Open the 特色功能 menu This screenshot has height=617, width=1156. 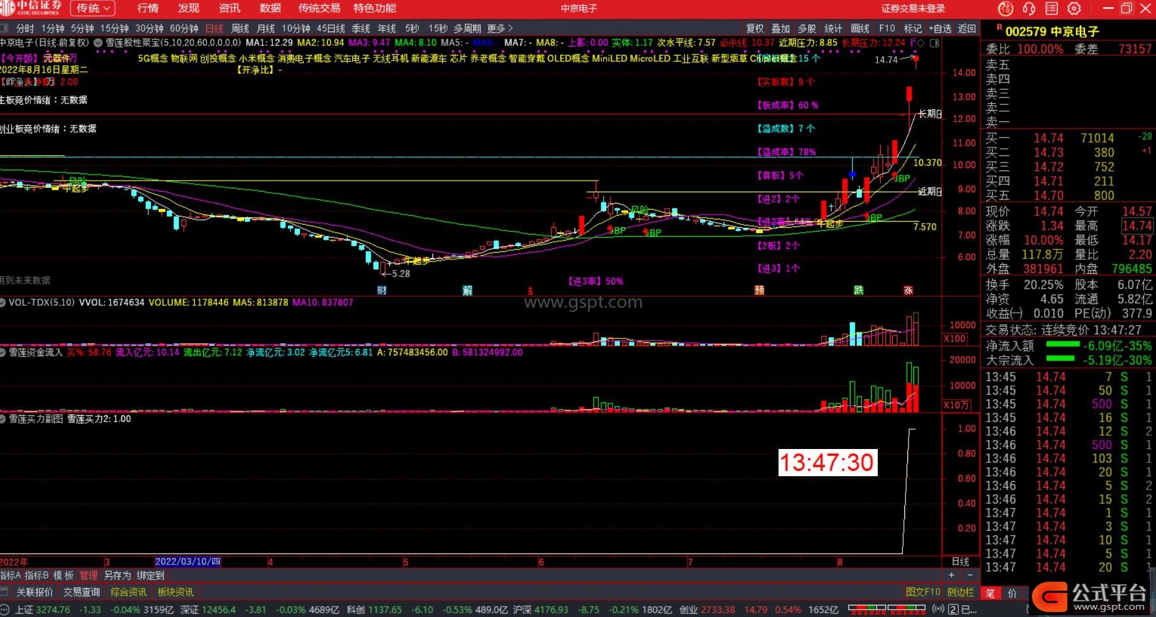tap(374, 8)
